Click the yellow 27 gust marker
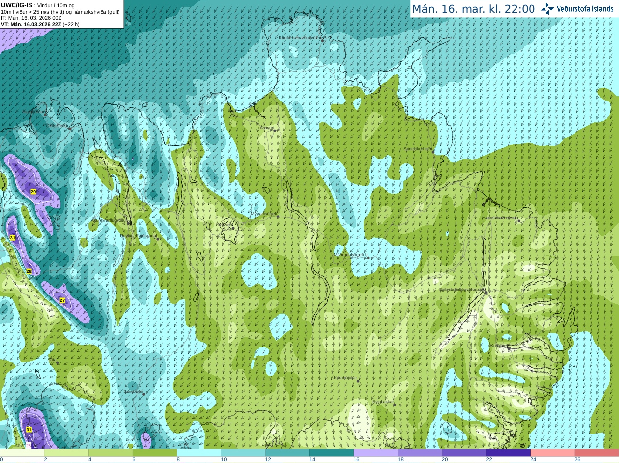 click(x=62, y=300)
